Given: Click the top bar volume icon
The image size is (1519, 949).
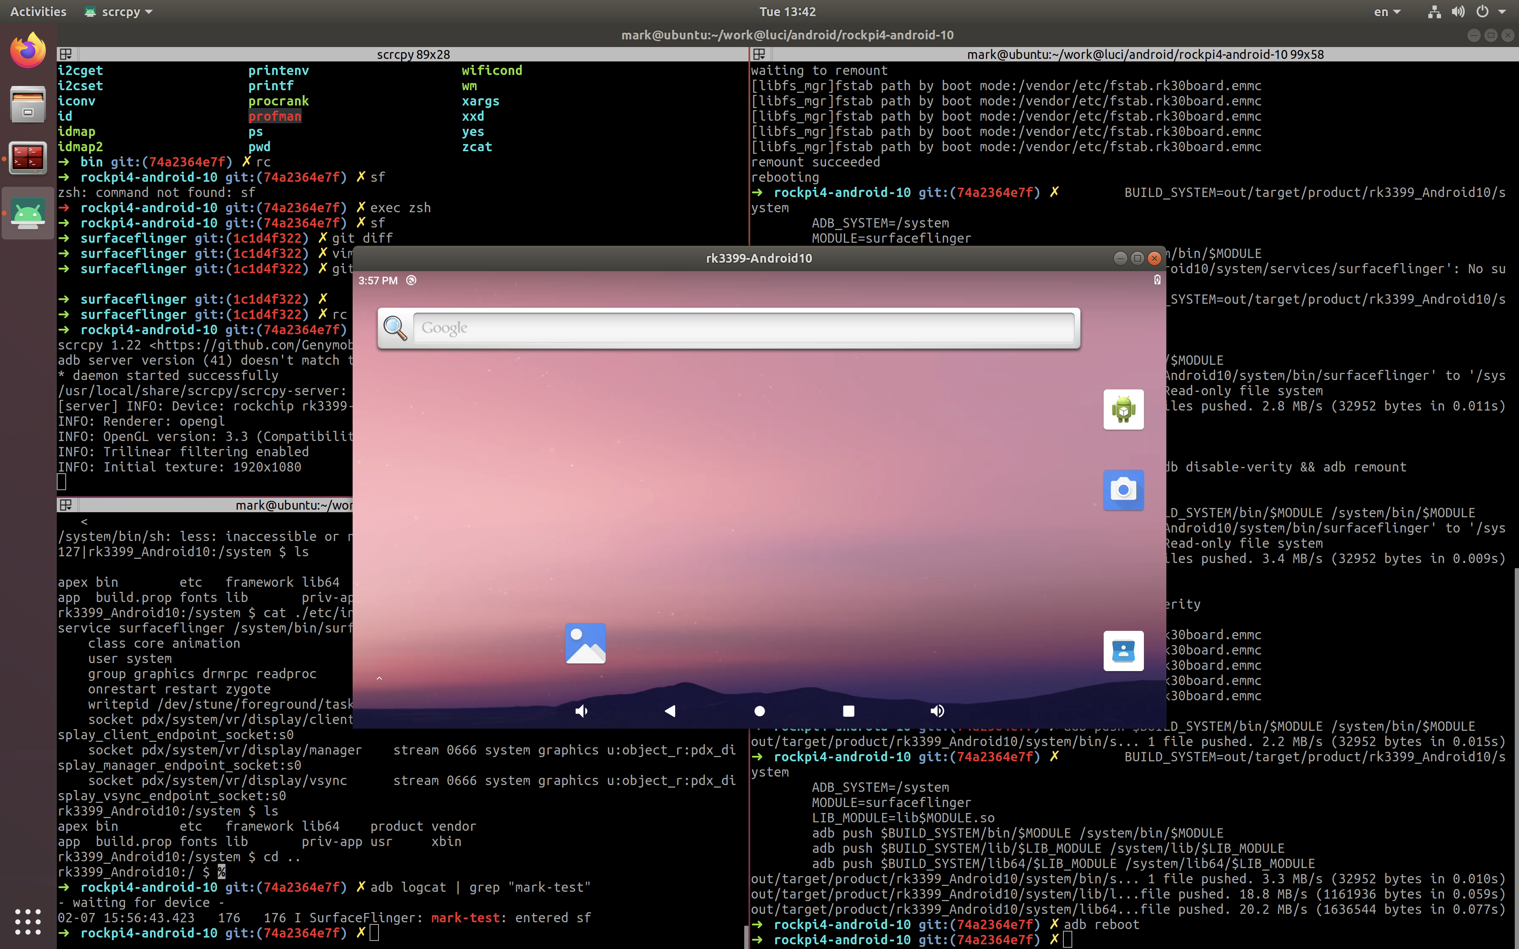Looking at the screenshot, I should 1458,11.
